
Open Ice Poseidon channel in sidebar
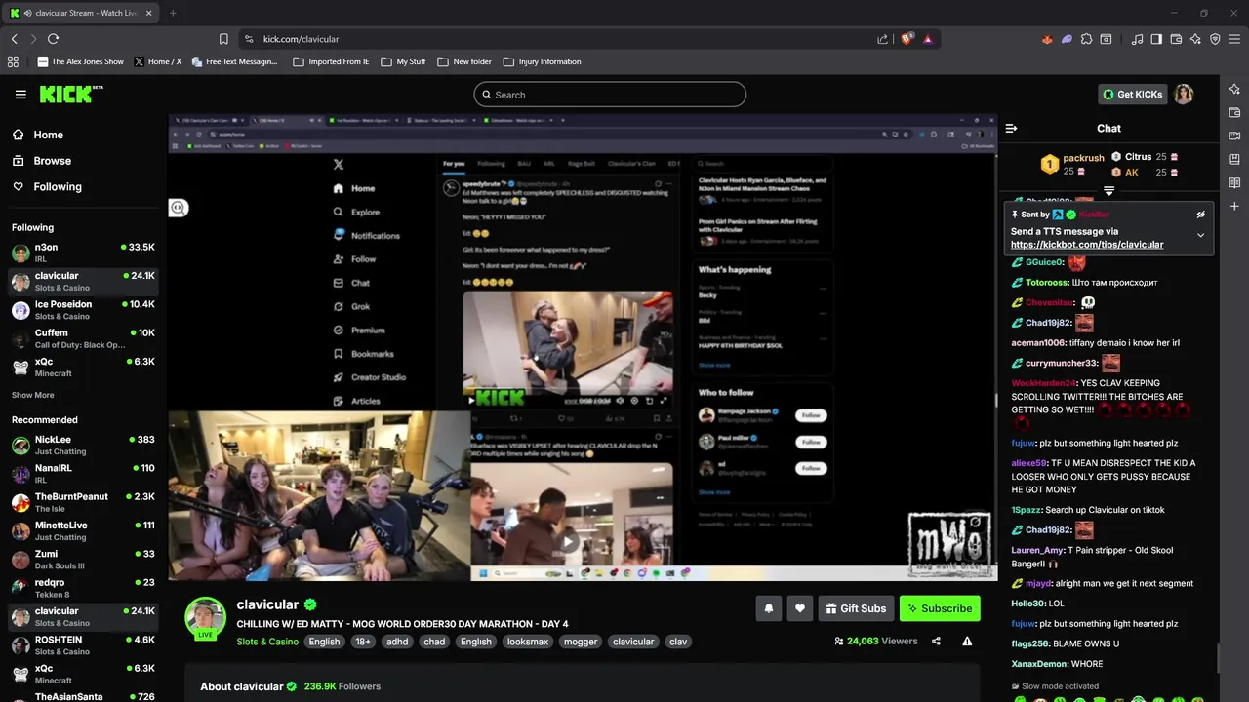click(x=83, y=310)
